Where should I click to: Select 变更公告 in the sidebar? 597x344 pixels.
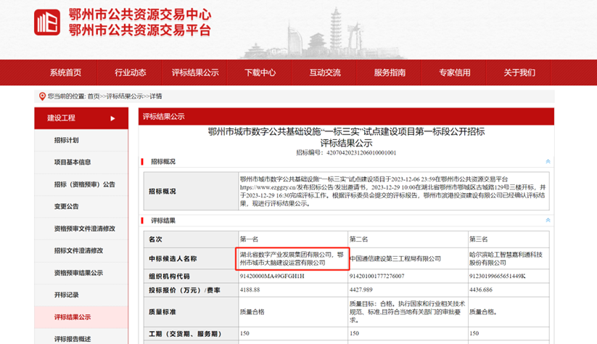[81, 207]
